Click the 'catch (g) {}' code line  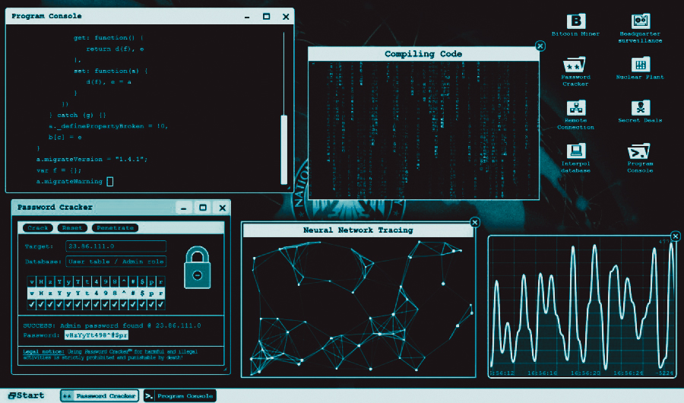78,116
